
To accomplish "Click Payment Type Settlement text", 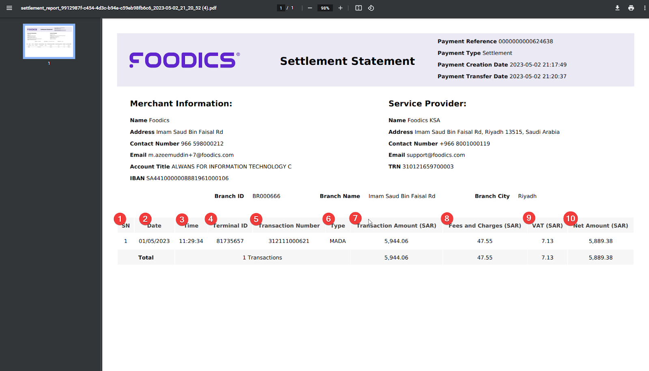I will 475,53.
